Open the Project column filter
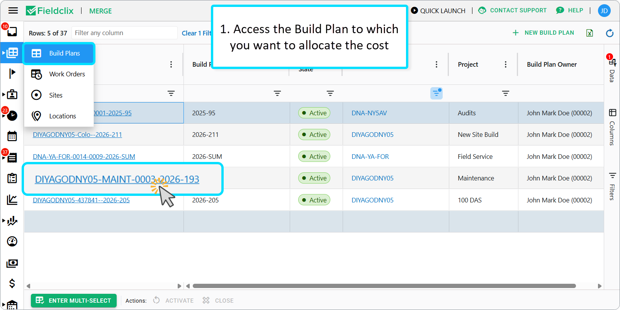 [x=506, y=93]
